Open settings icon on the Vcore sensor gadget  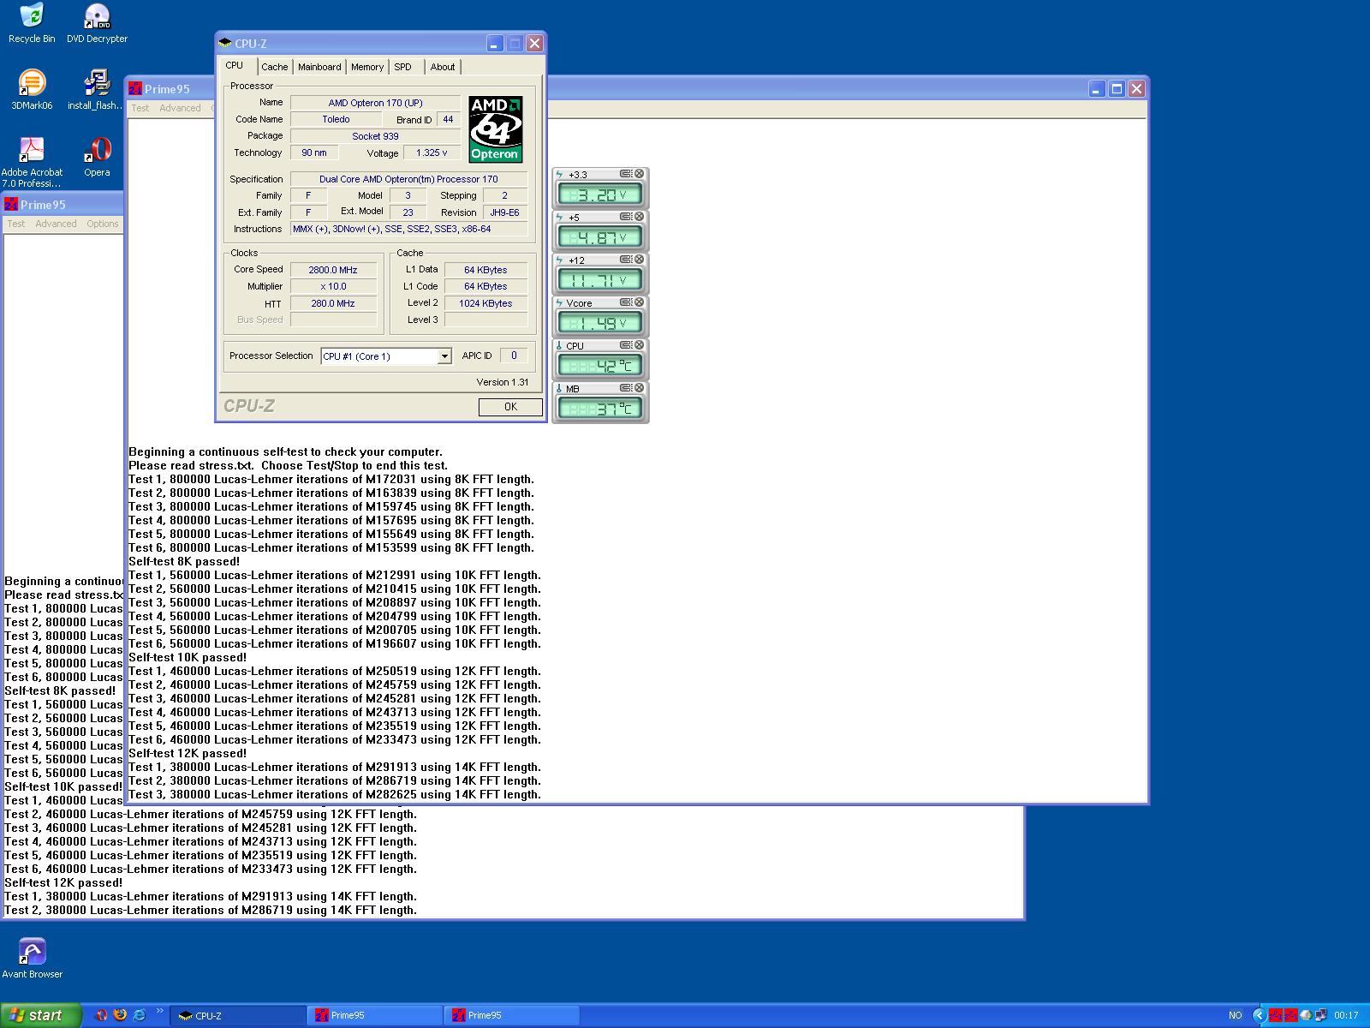click(626, 302)
